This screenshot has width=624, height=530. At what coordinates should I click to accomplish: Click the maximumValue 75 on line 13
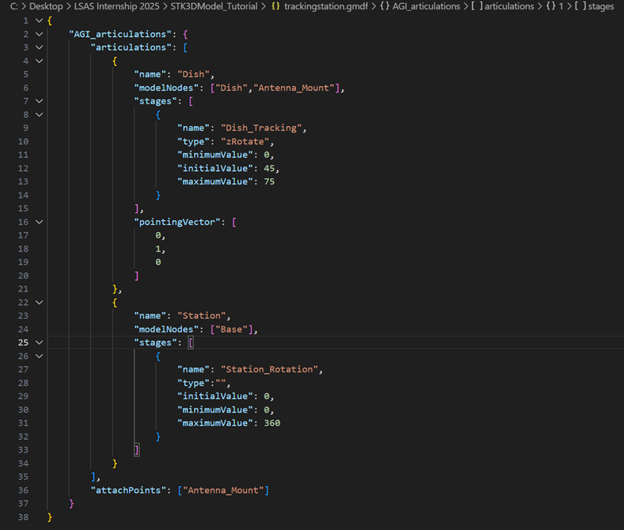click(269, 182)
